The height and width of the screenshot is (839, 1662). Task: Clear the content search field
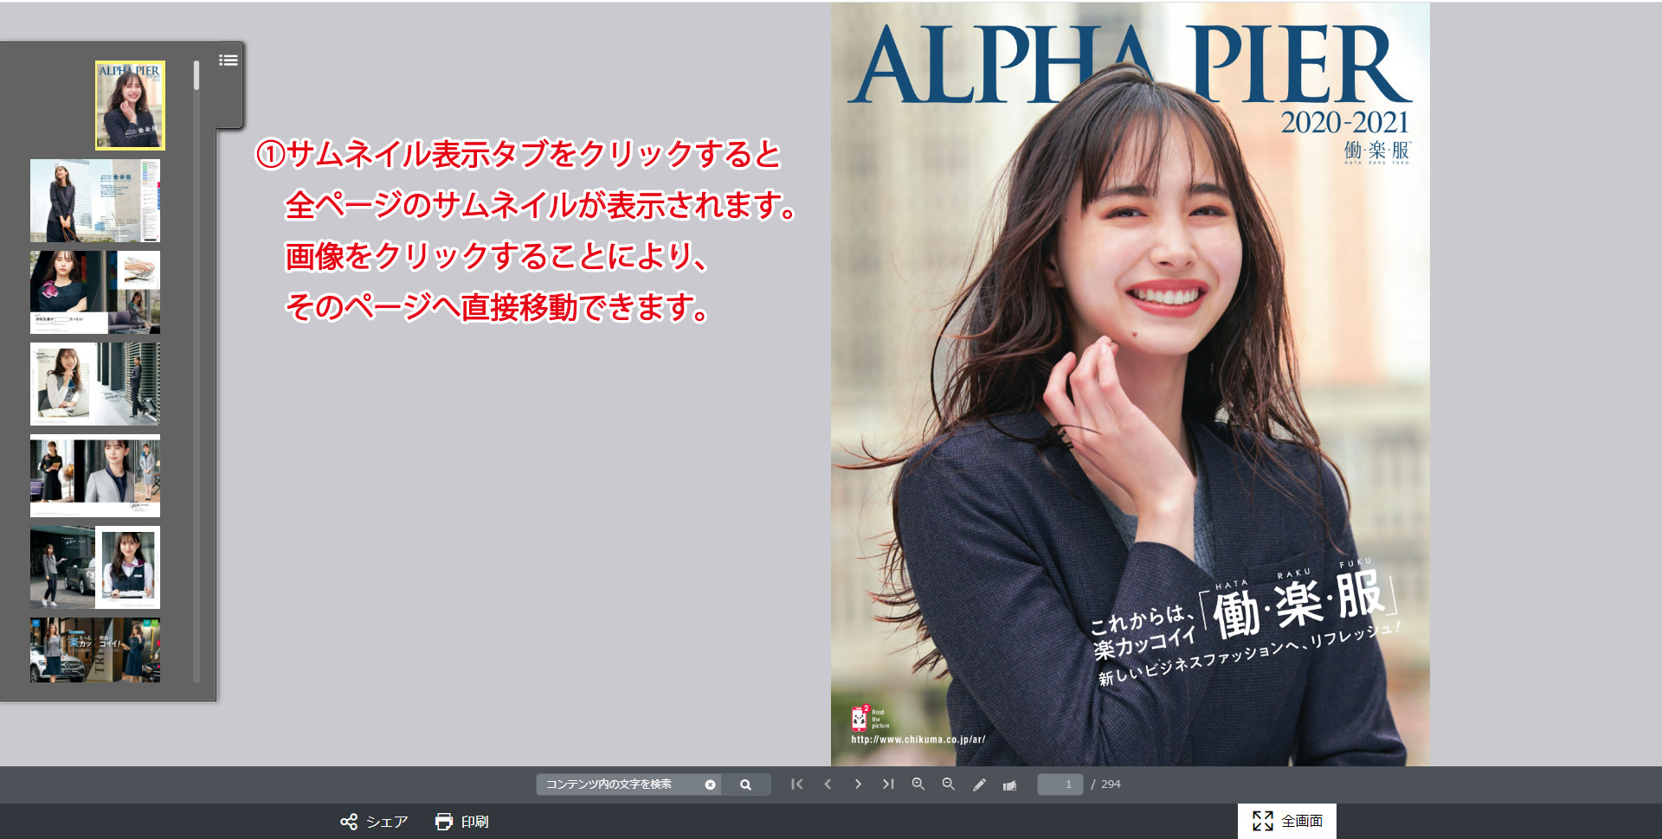[x=710, y=785]
